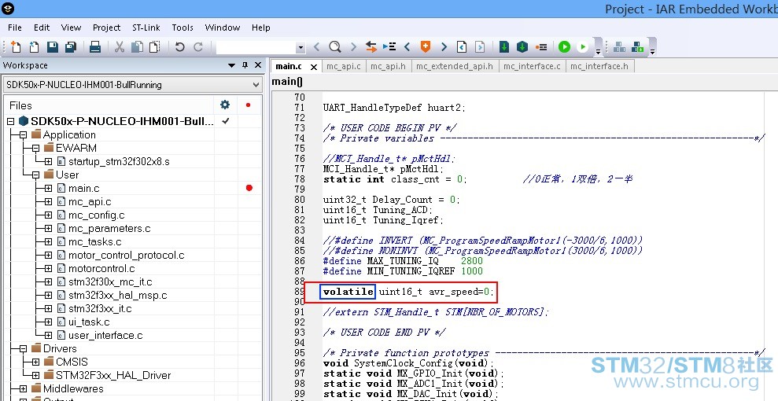The height and width of the screenshot is (401, 778).
Task: Cut selection with scissors icon
Action: click(119, 47)
